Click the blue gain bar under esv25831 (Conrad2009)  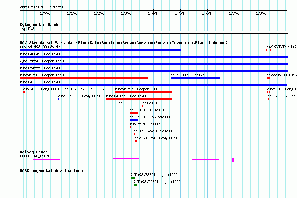tap(134, 120)
